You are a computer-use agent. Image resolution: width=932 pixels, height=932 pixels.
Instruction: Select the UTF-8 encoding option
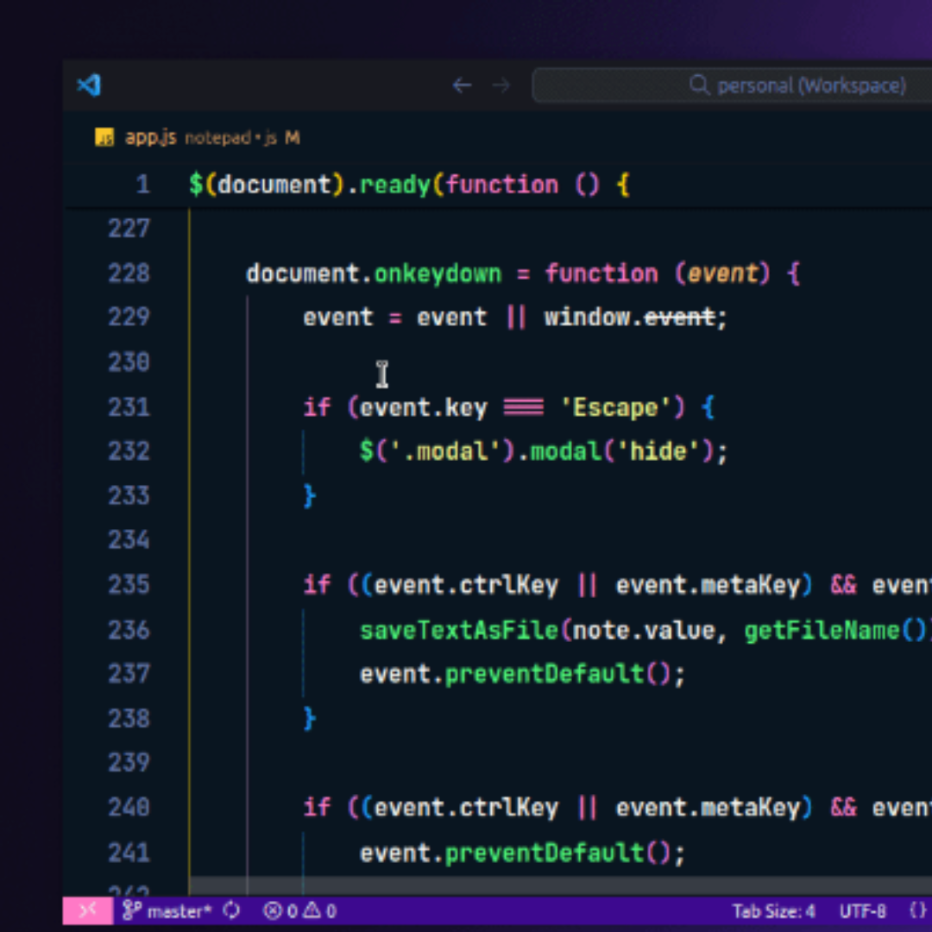pos(862,910)
